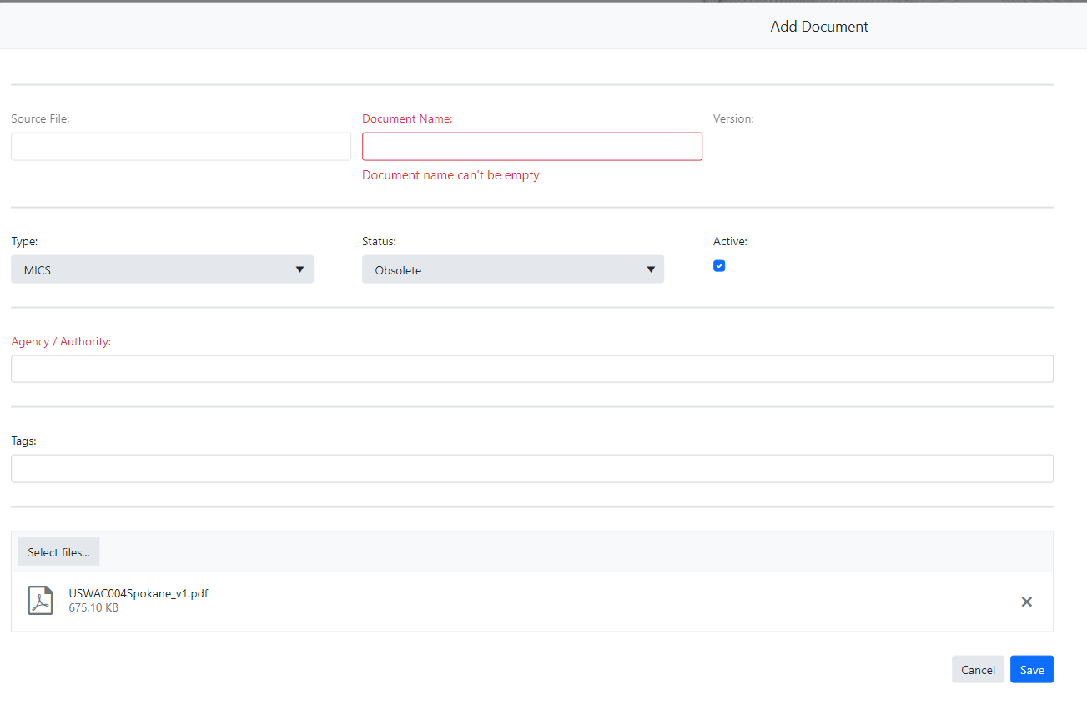The width and height of the screenshot is (1087, 710).
Task: Click into the Source File field
Action: [x=180, y=147]
